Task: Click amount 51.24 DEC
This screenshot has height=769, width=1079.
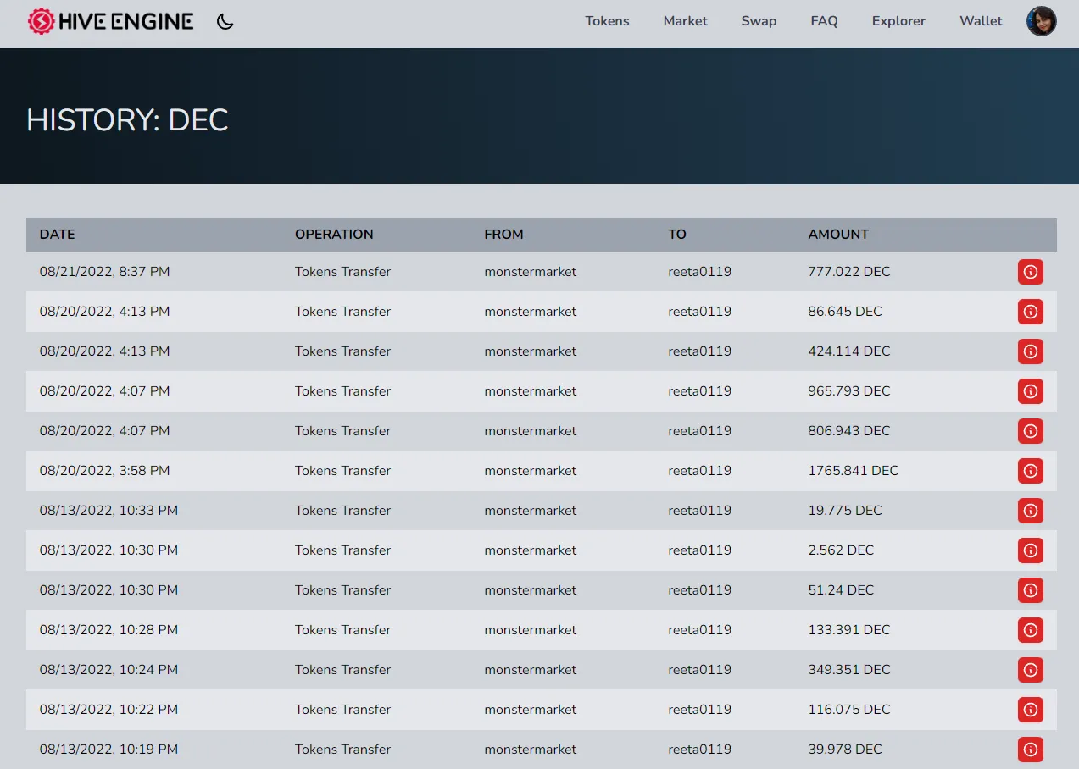Action: [841, 590]
